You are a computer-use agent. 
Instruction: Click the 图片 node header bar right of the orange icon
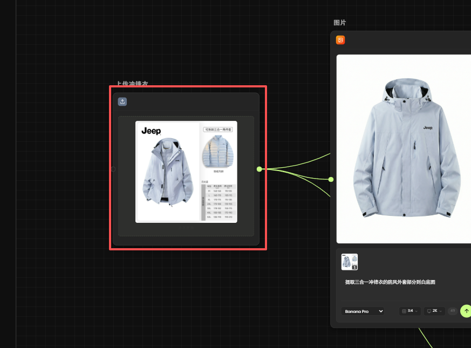point(405,40)
